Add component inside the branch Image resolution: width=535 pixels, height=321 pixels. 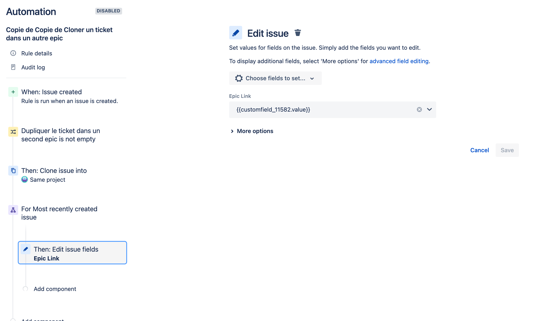(x=55, y=289)
